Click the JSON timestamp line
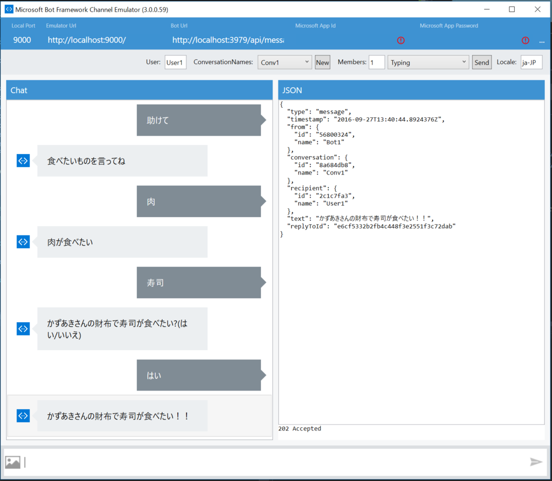This screenshot has height=481, width=552. 366,119
